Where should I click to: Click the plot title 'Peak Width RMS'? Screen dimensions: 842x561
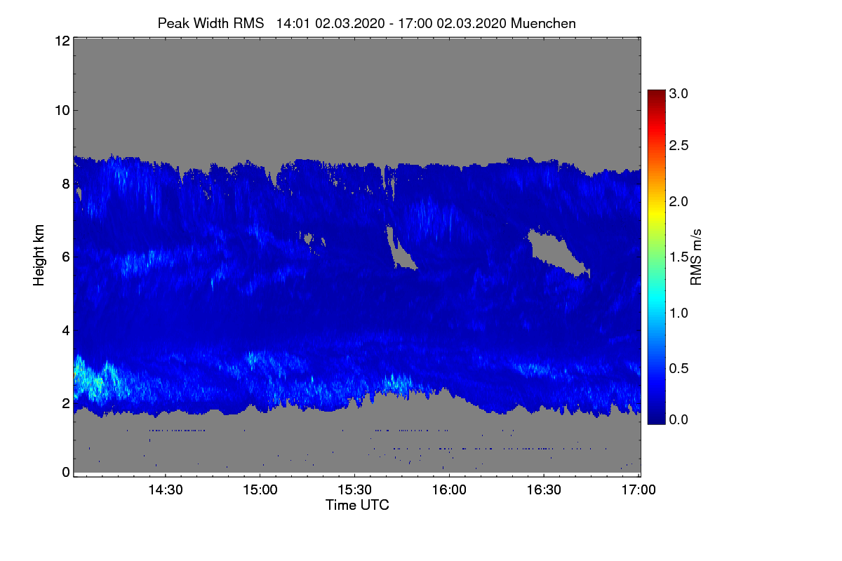[x=211, y=23]
